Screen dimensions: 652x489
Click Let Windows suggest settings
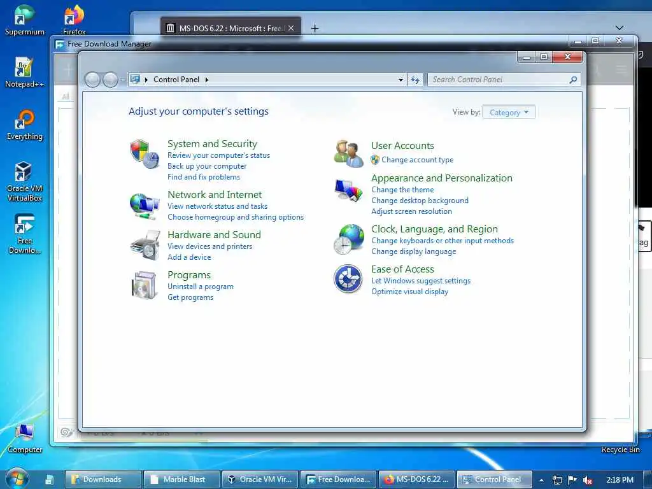pyautogui.click(x=421, y=281)
